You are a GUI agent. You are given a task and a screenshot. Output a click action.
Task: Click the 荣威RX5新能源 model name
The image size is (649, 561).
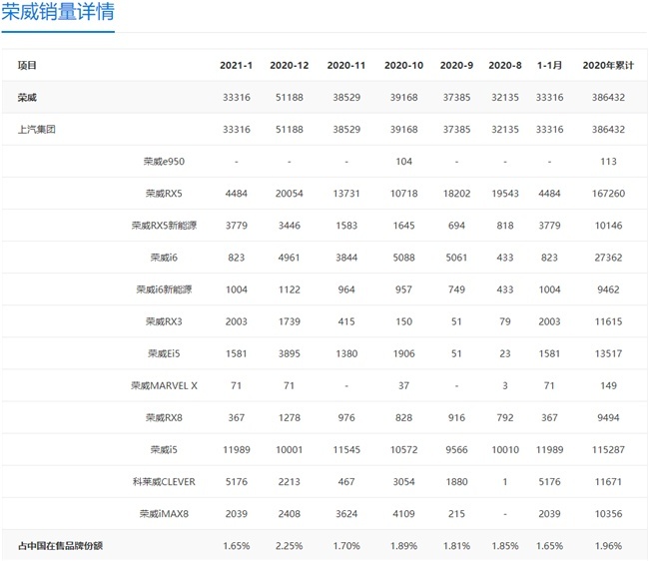tap(164, 226)
